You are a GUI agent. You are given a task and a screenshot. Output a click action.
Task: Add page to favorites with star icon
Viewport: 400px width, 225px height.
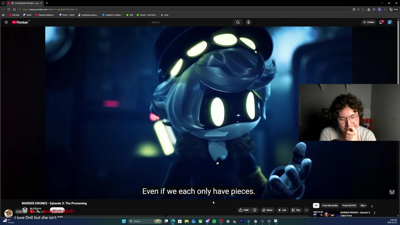pos(363,9)
